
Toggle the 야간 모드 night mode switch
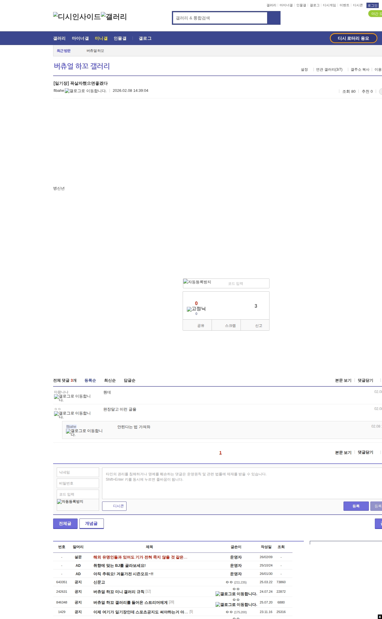pyautogui.click(x=375, y=14)
